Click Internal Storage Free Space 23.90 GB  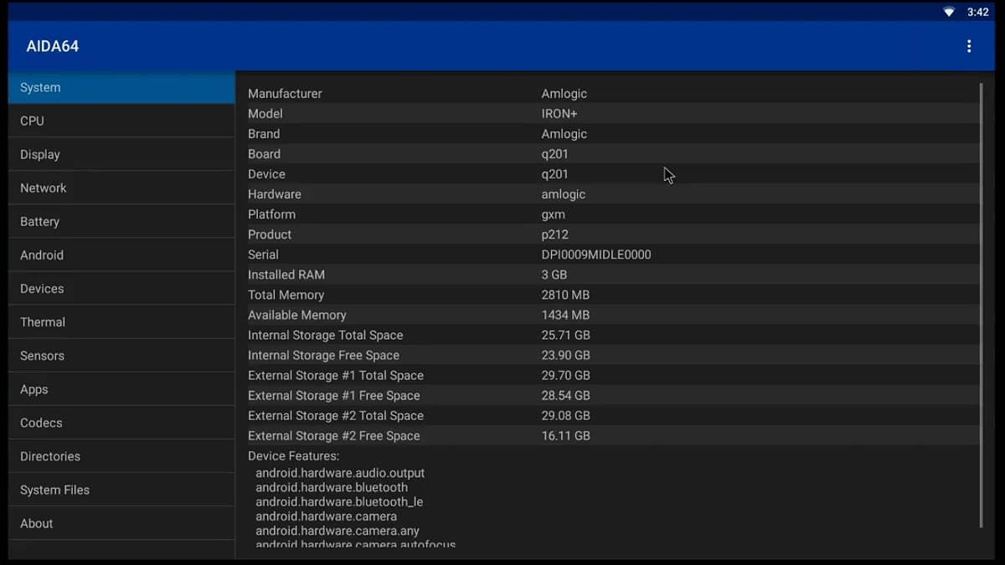point(565,355)
